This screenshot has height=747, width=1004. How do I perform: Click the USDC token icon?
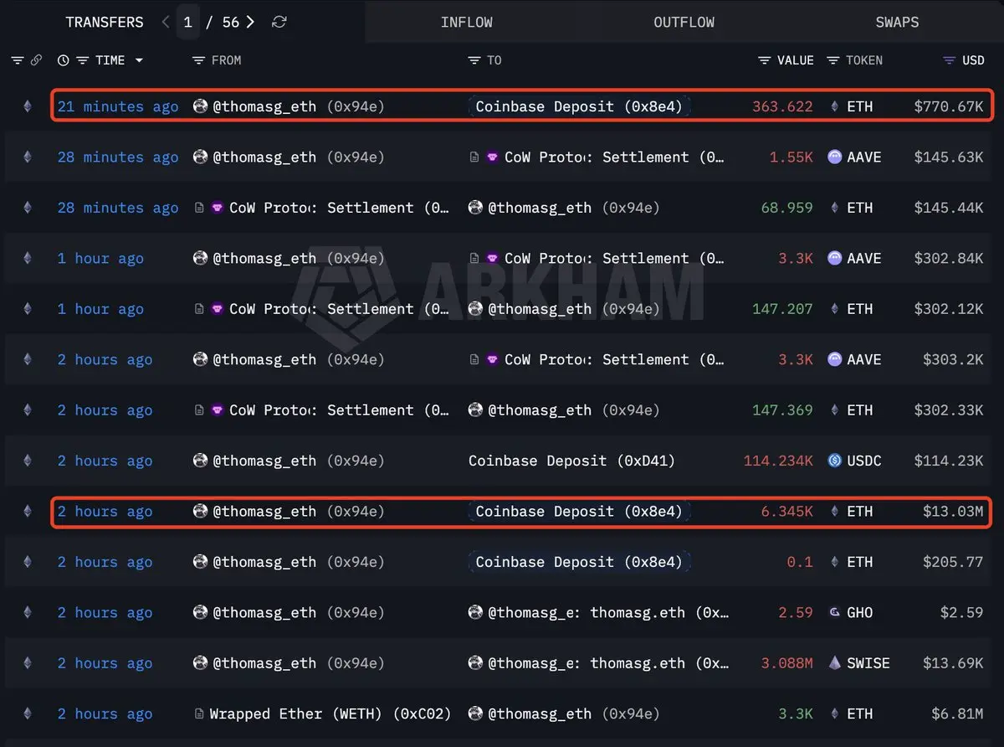834,461
